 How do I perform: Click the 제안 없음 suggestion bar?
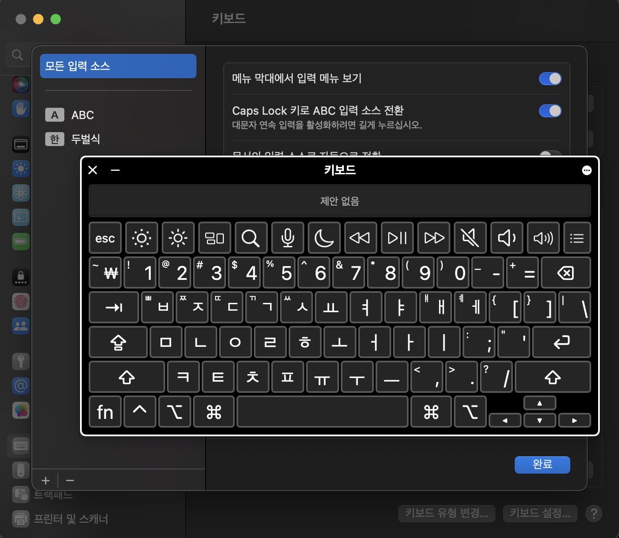pyautogui.click(x=340, y=201)
